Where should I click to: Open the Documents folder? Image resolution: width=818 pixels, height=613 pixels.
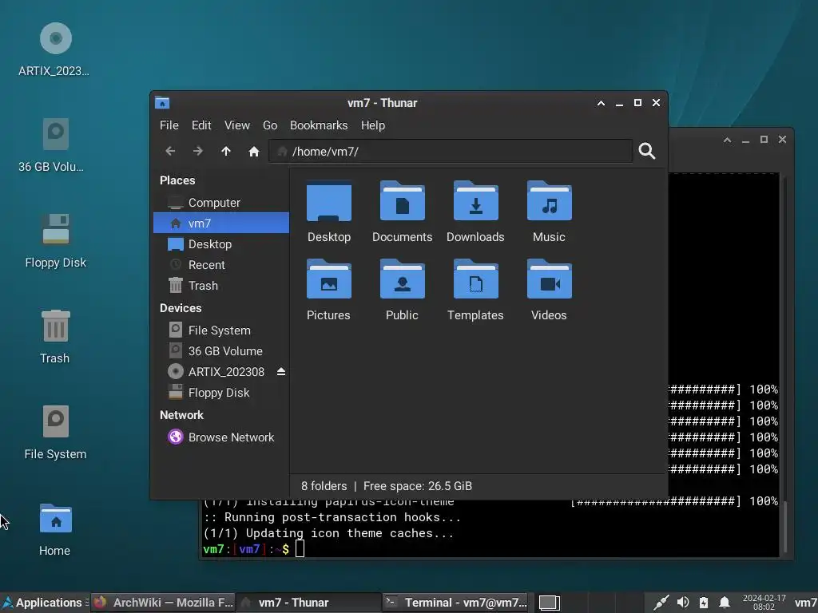tap(403, 212)
